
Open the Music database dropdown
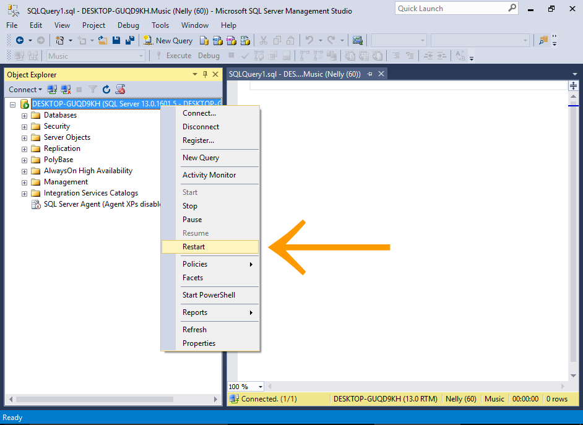(x=142, y=55)
